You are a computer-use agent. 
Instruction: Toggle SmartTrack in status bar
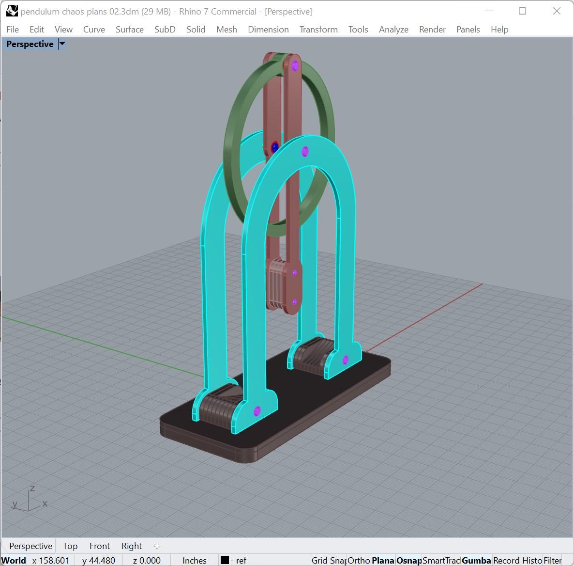click(441, 561)
